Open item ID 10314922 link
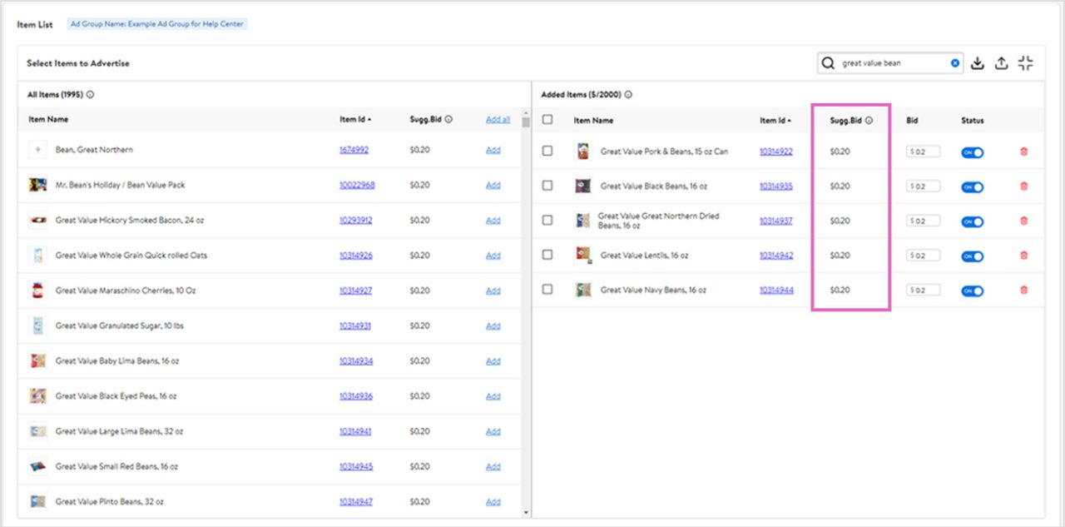The height and width of the screenshot is (527, 1065). (x=776, y=152)
